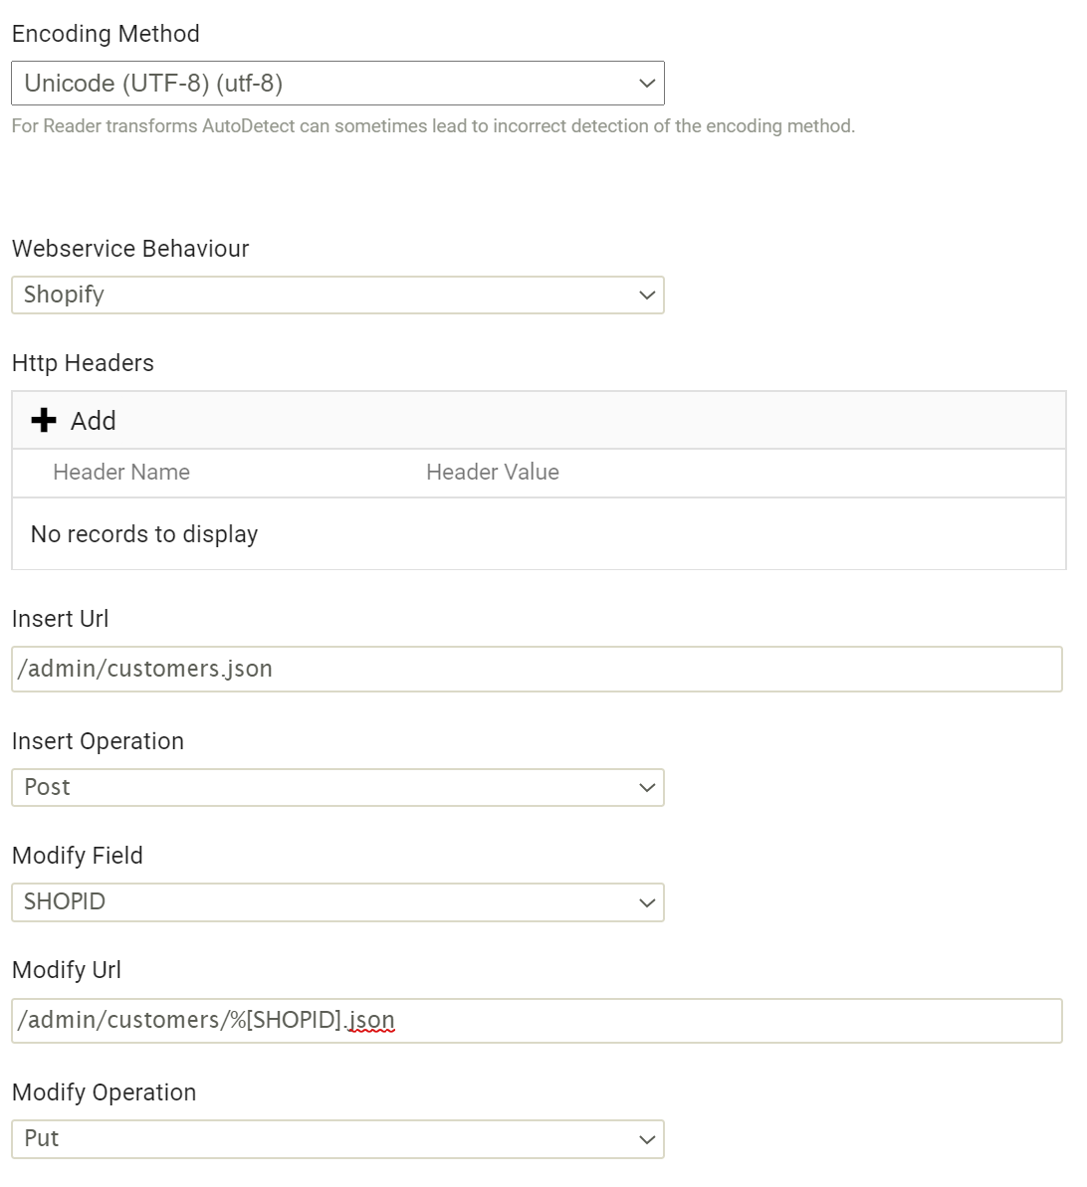Click the Modify Field chevron arrow
Image resolution: width=1087 pixels, height=1187 pixels.
tap(647, 902)
